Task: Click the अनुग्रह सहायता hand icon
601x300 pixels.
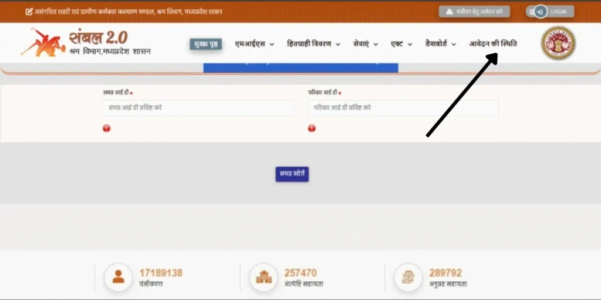Action: point(408,277)
